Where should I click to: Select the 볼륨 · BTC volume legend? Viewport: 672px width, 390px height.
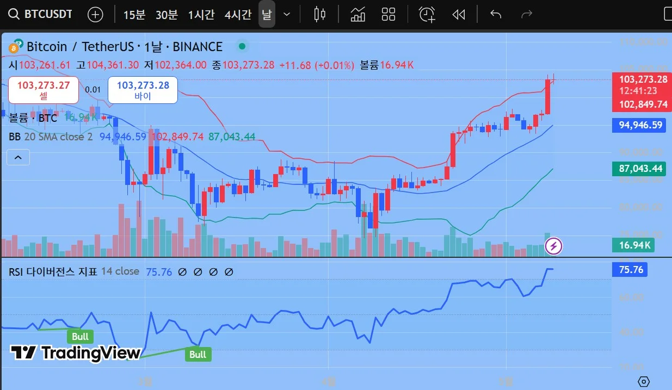tap(33, 117)
